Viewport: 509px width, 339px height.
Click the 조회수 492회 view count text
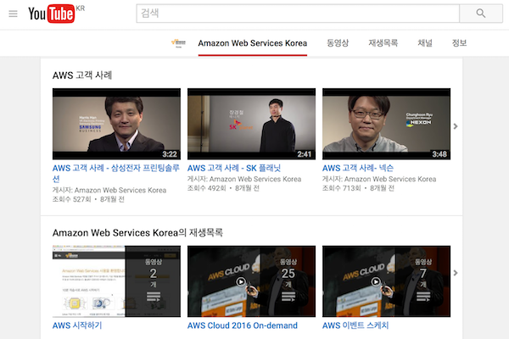[x=207, y=188]
